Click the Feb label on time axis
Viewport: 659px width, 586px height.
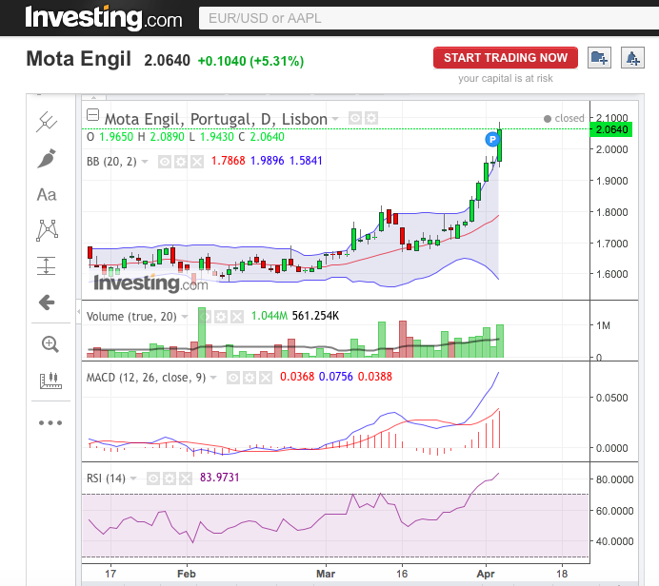[x=187, y=574]
